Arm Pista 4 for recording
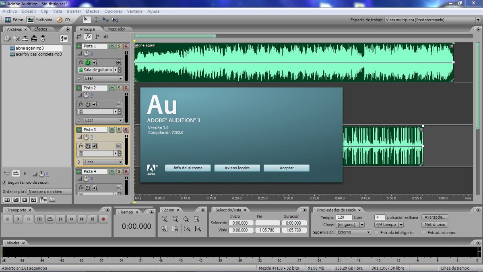 pyautogui.click(x=126, y=171)
